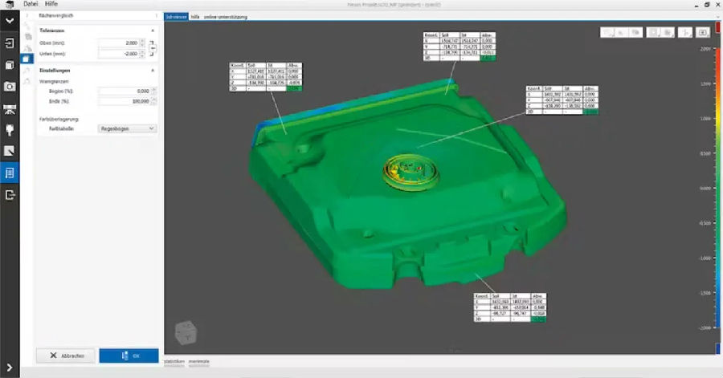Open the camera capture icon in the sidebar
The height and width of the screenshot is (378, 723).
9,87
